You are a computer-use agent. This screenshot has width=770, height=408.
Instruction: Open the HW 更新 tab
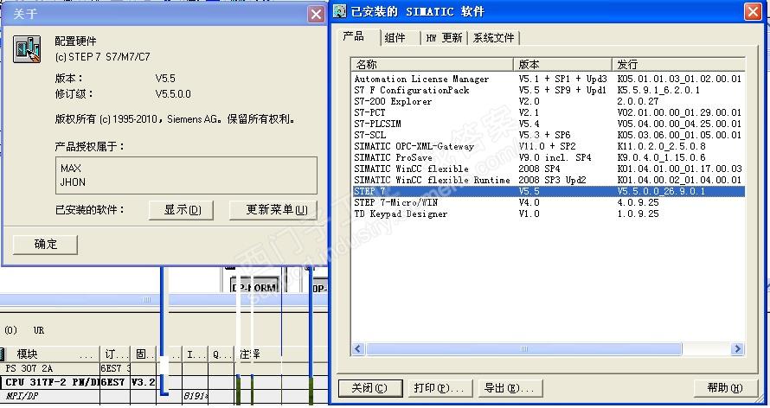[x=444, y=38]
